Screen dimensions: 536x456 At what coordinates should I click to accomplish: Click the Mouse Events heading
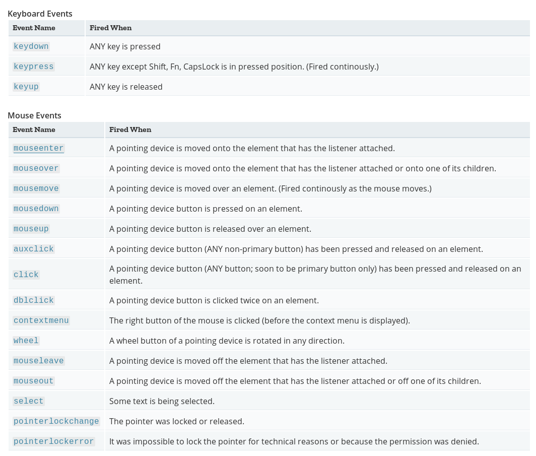pos(34,115)
